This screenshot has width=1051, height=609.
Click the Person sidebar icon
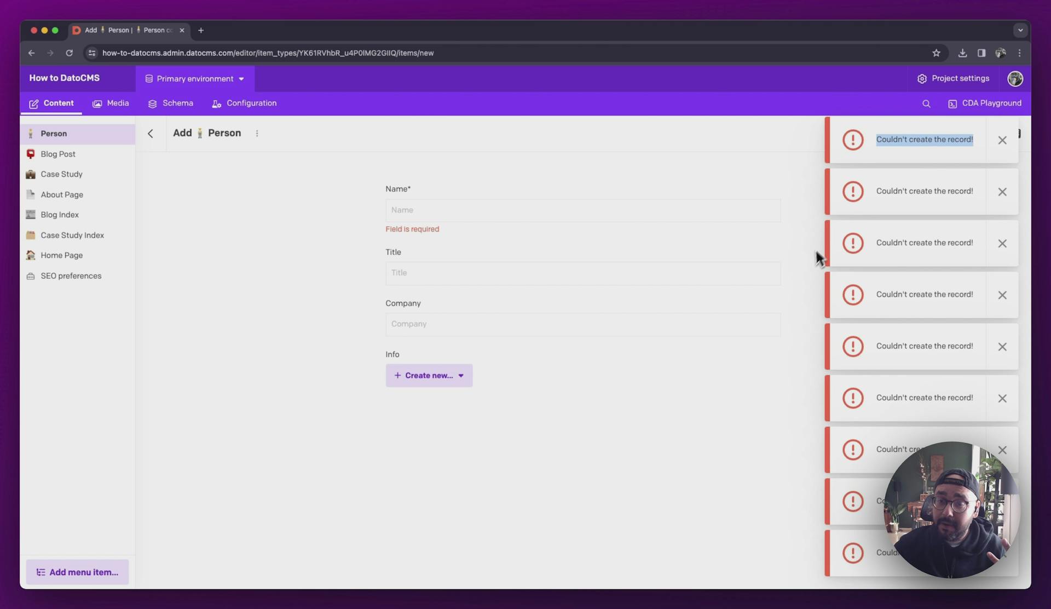[x=30, y=134]
